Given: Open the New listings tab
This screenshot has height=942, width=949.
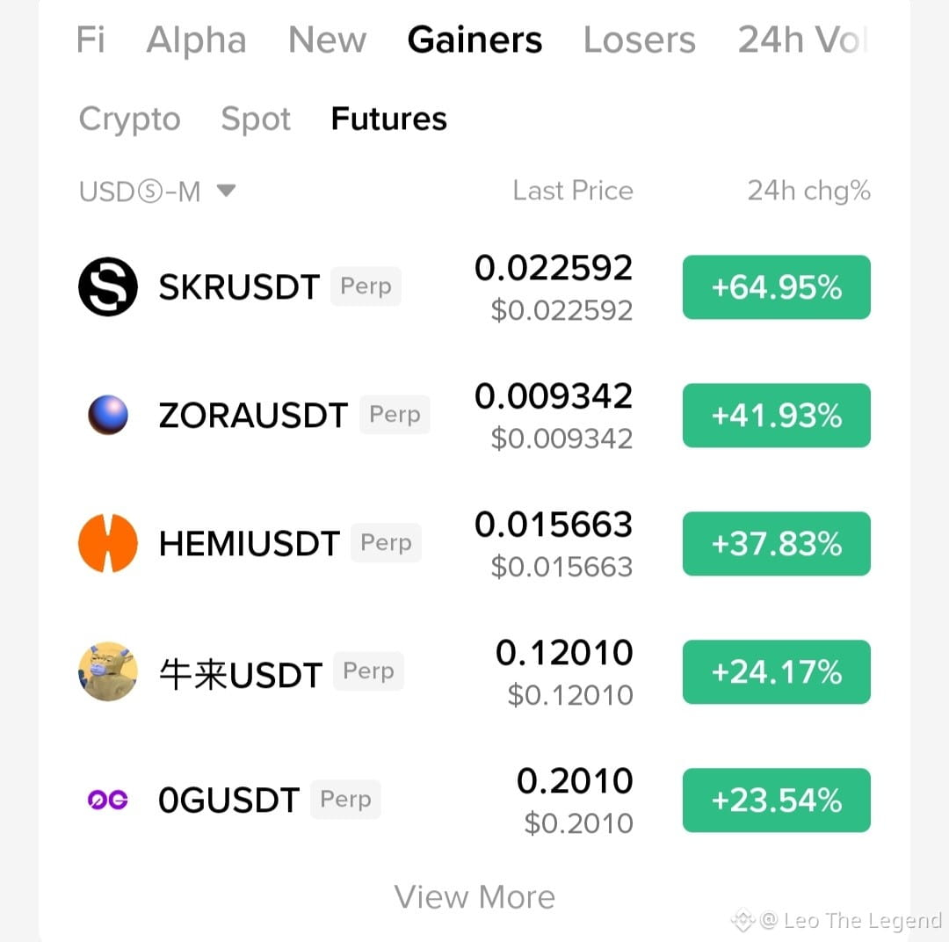Looking at the screenshot, I should click(328, 40).
